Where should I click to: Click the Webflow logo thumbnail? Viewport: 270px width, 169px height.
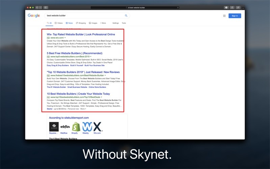click(65, 127)
